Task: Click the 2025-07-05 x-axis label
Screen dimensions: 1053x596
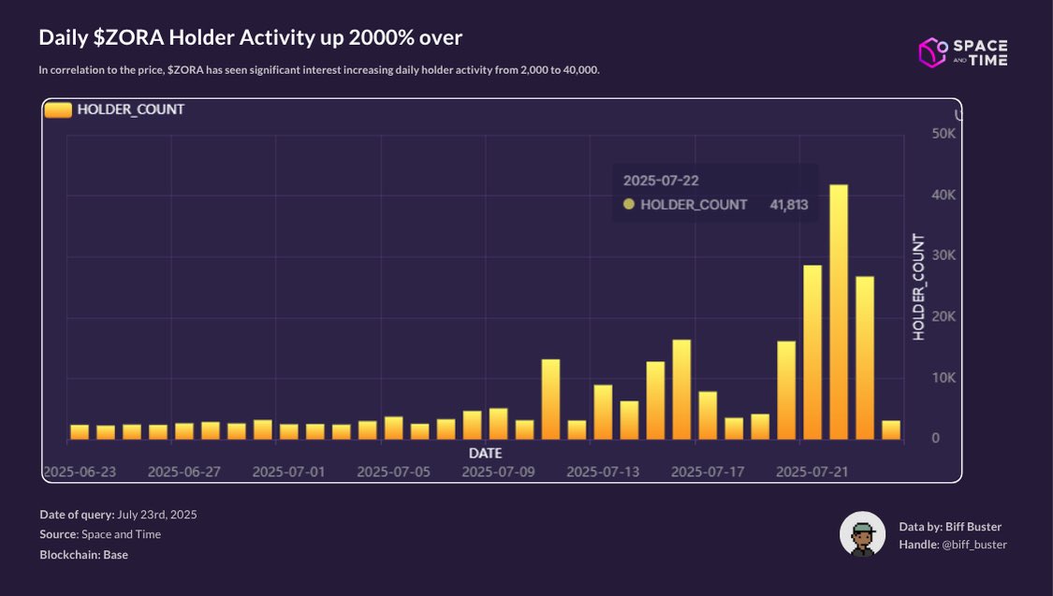Action: pyautogui.click(x=393, y=472)
